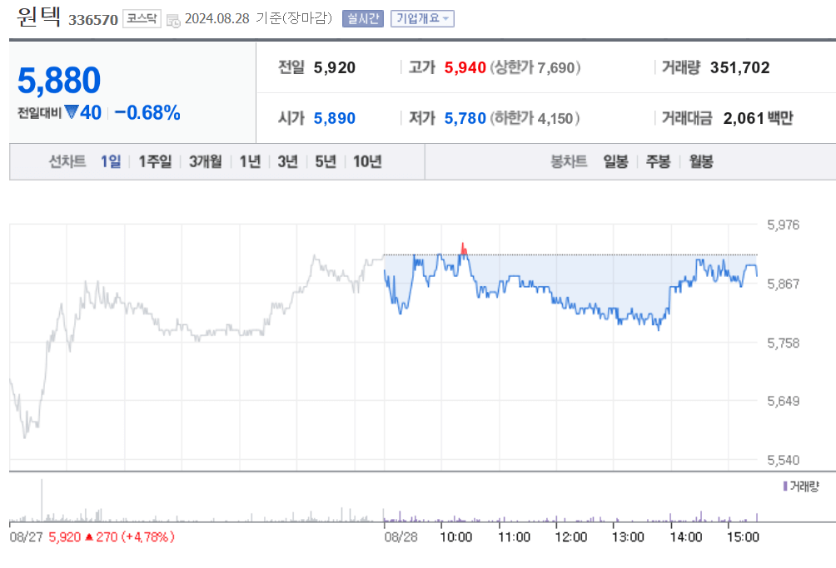Click the 실시간 real-time button
This screenshot has height=568, width=836.
362,18
